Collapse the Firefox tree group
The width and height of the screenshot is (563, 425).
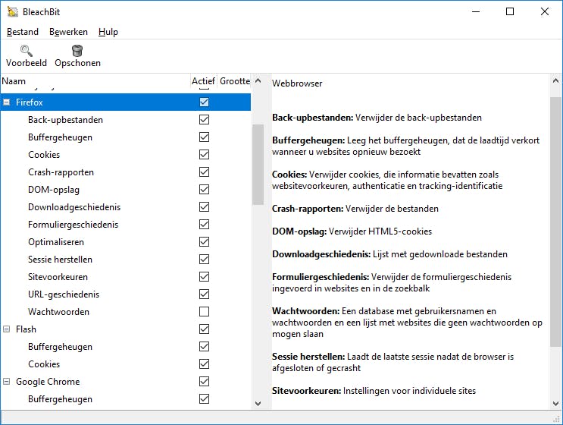(x=7, y=102)
